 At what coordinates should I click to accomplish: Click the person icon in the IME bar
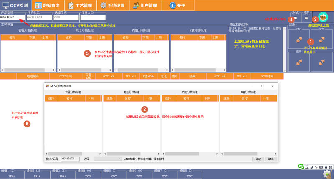(x=326, y=167)
